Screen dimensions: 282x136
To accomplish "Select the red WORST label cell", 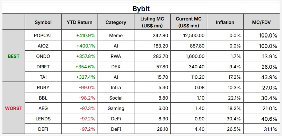I will click(x=14, y=108).
